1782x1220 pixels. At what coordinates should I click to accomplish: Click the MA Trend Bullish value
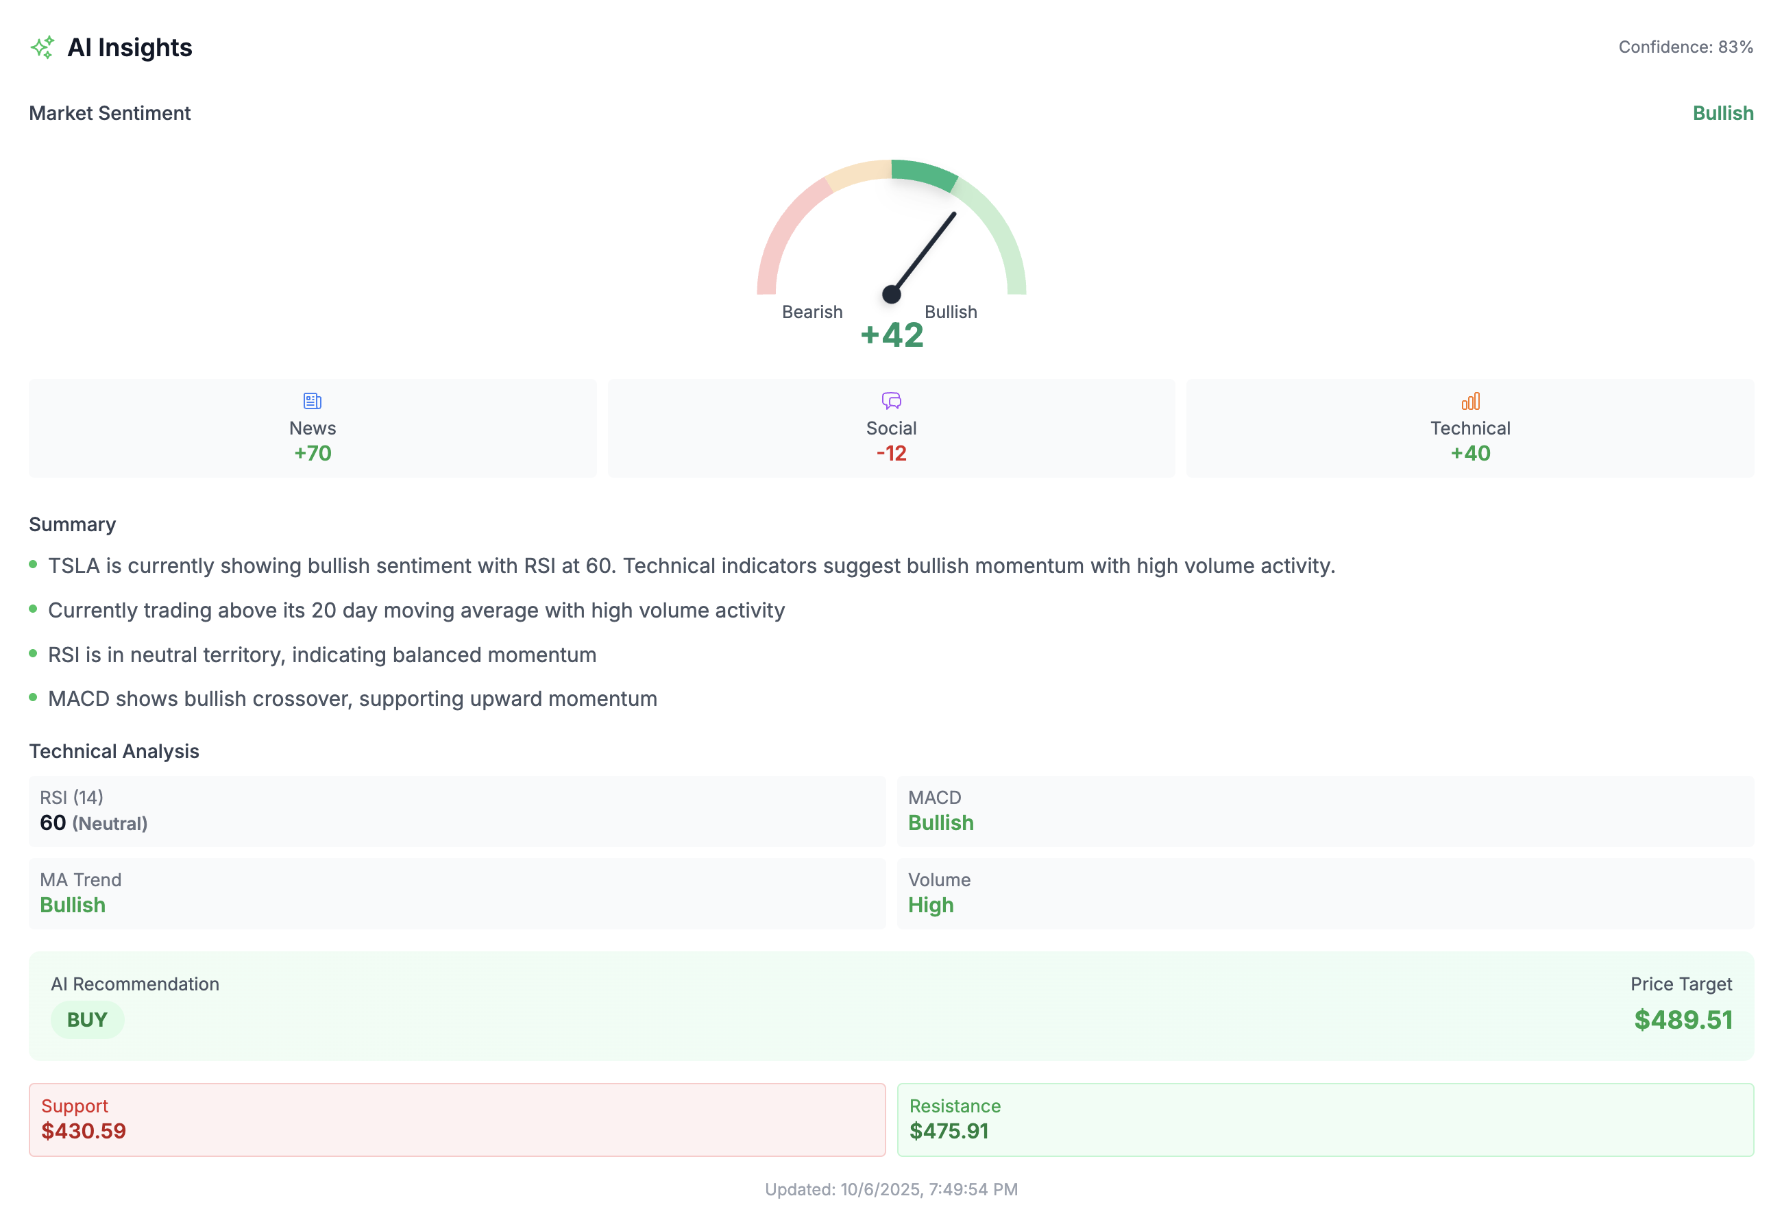[x=73, y=905]
